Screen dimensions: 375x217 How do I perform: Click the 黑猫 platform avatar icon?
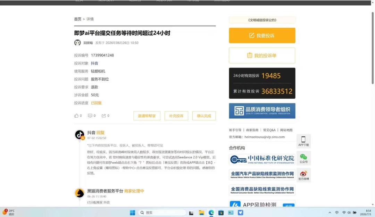click(80, 193)
